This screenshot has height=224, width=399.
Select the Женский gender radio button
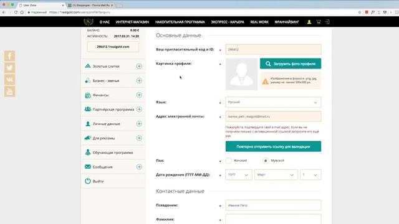point(229,161)
